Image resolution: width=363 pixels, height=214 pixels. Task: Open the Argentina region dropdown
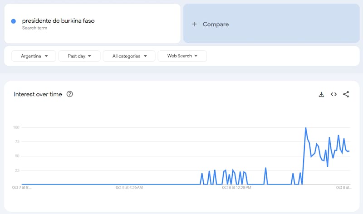pos(34,56)
